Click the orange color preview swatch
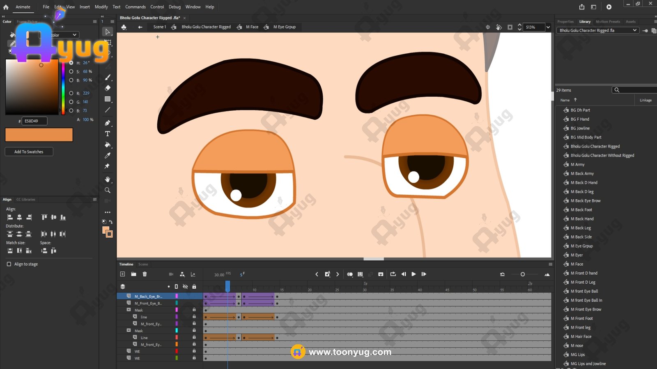The width and height of the screenshot is (657, 369). (39, 135)
